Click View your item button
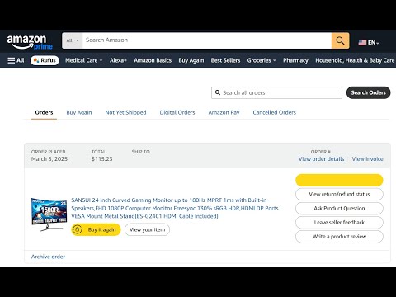396x297 pixels. (x=147, y=229)
